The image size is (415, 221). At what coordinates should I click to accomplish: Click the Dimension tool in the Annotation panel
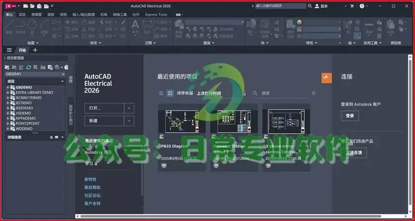[147, 27]
